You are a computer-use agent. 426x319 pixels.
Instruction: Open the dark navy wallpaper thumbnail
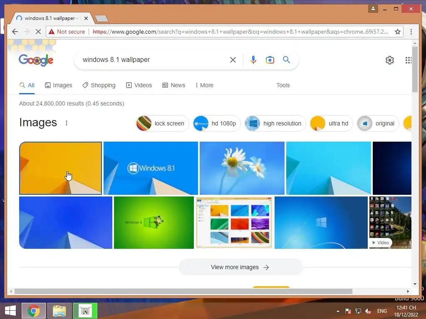tap(392, 168)
